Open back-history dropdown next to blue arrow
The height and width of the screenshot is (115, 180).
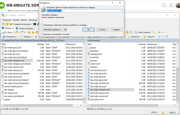click(162, 32)
